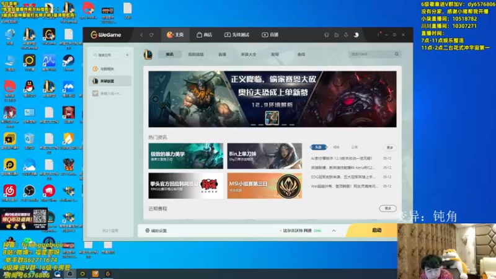Viewport: 496px width, 279px height.
Task: Switch to the 直播 tab beside 我的战绩
Action: point(222,55)
